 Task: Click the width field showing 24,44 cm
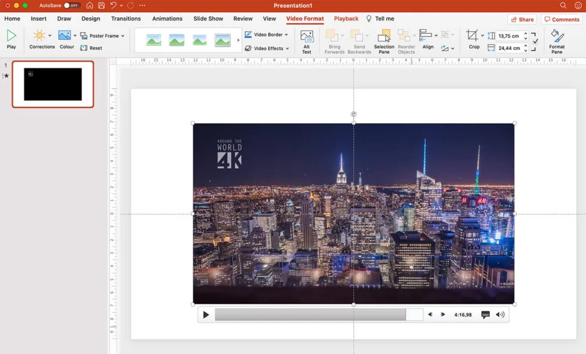pyautogui.click(x=509, y=48)
